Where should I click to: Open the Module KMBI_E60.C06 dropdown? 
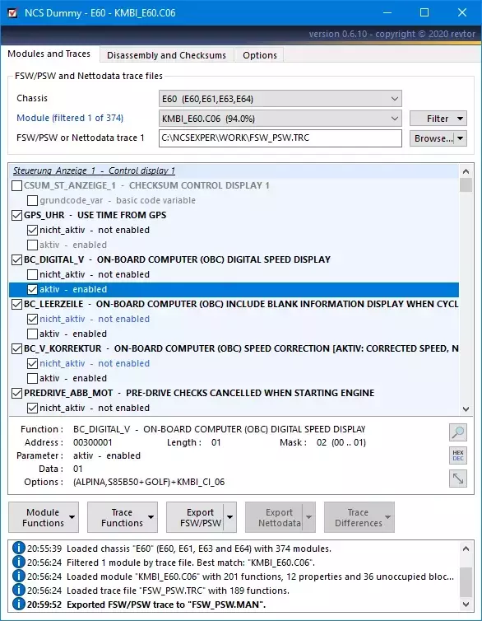click(x=280, y=119)
